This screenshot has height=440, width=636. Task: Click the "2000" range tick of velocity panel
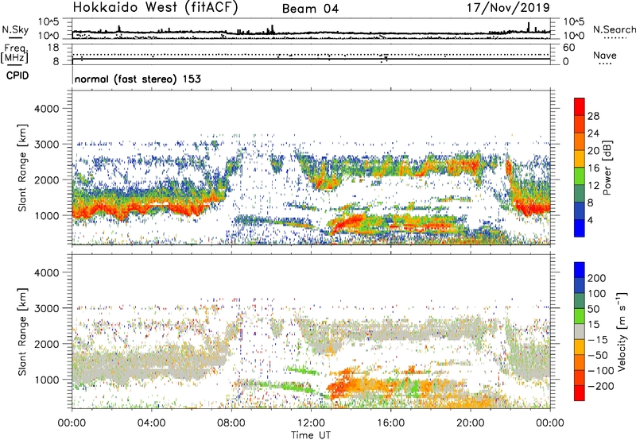[x=47, y=344]
